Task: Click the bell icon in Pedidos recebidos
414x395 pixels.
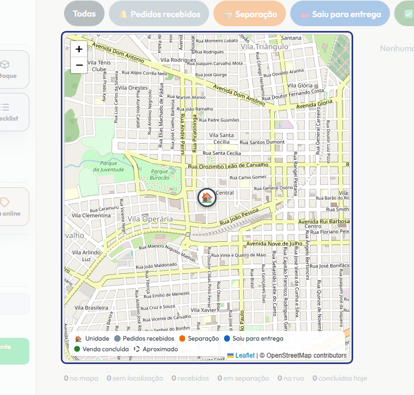Action: pyautogui.click(x=123, y=14)
